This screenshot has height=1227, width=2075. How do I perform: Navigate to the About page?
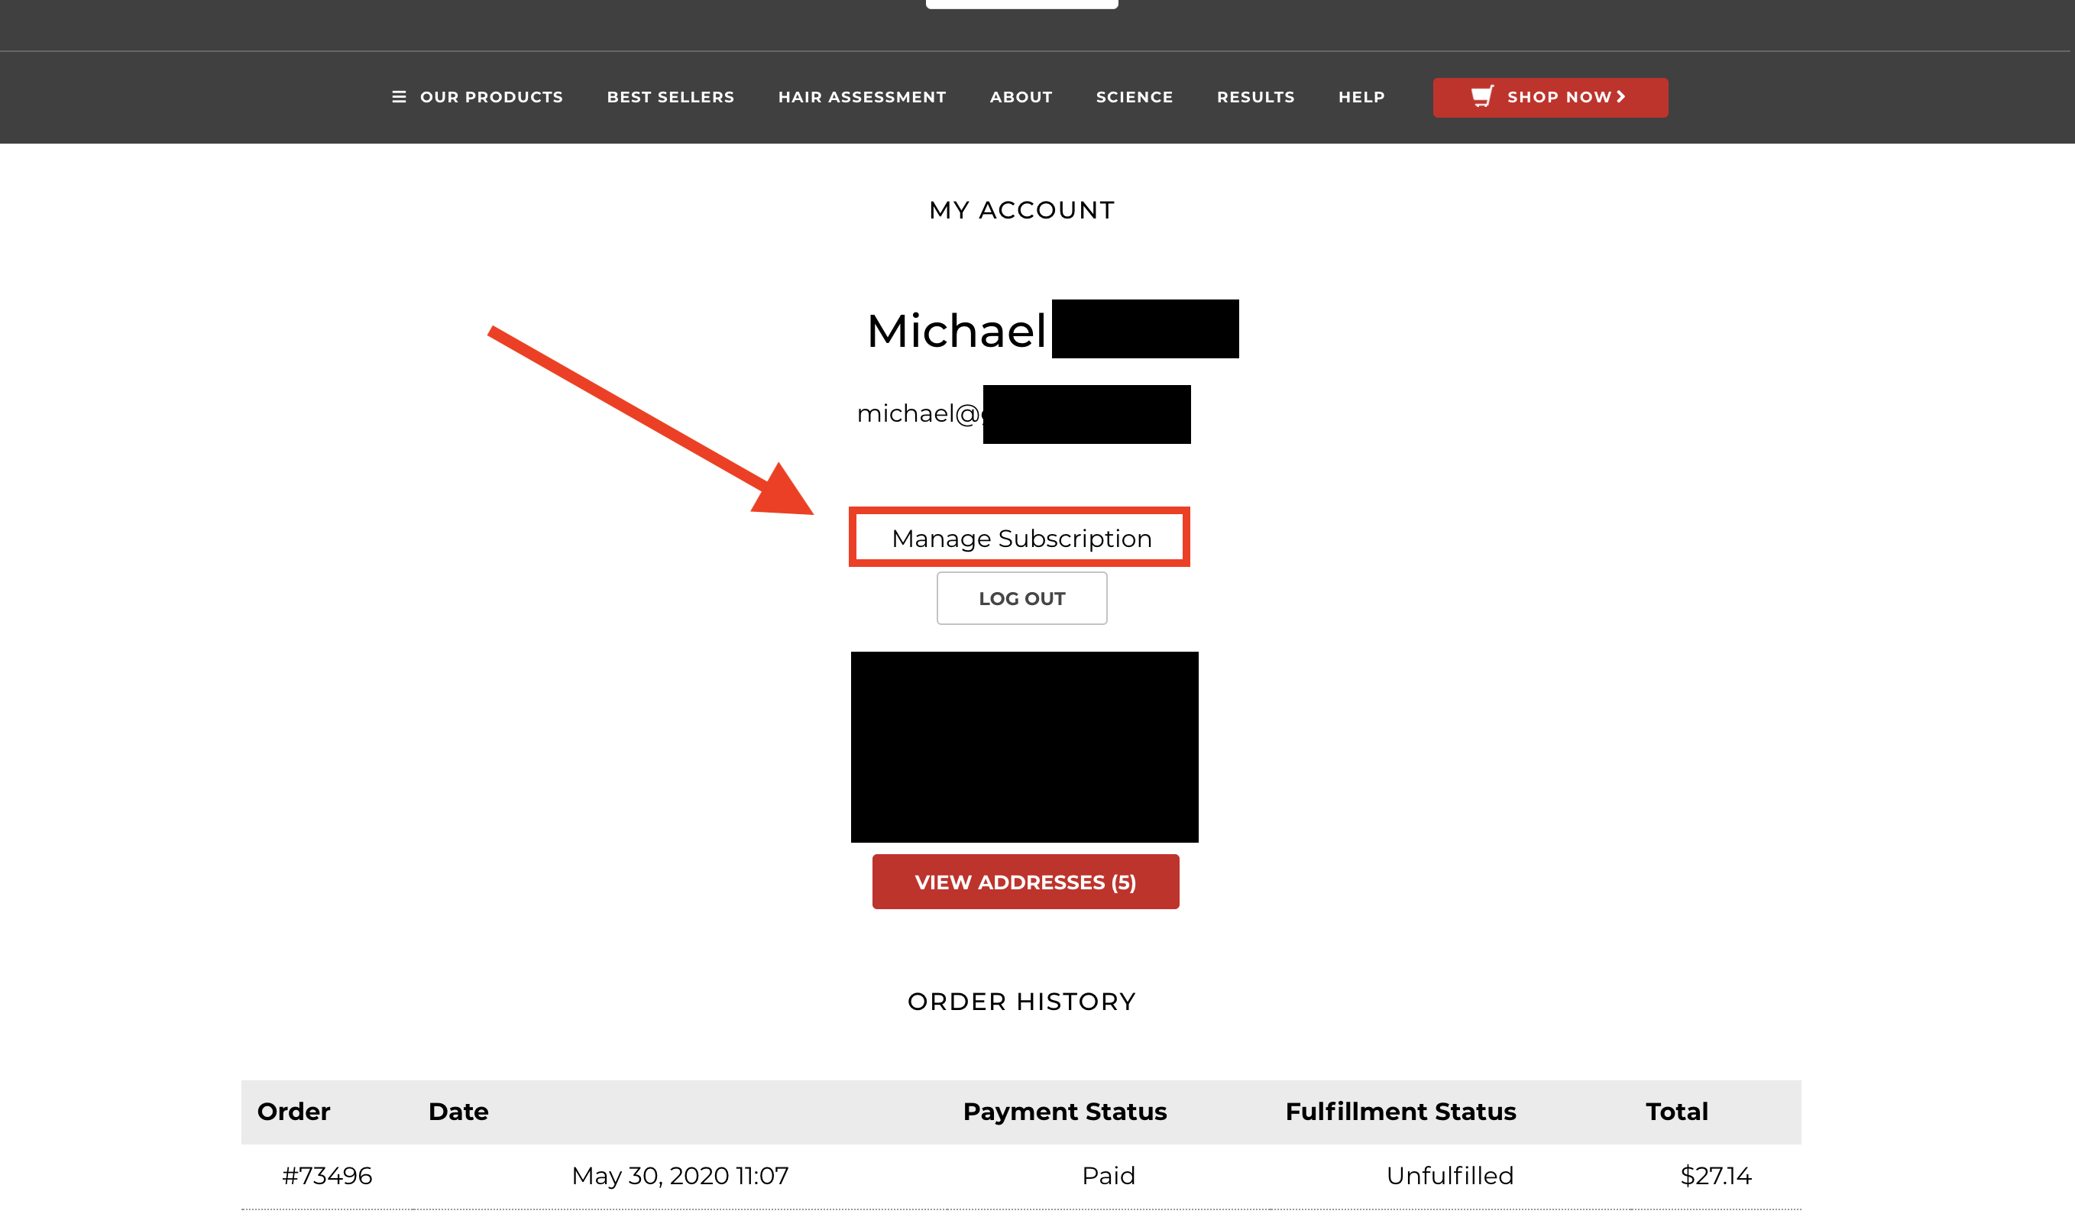click(1021, 97)
